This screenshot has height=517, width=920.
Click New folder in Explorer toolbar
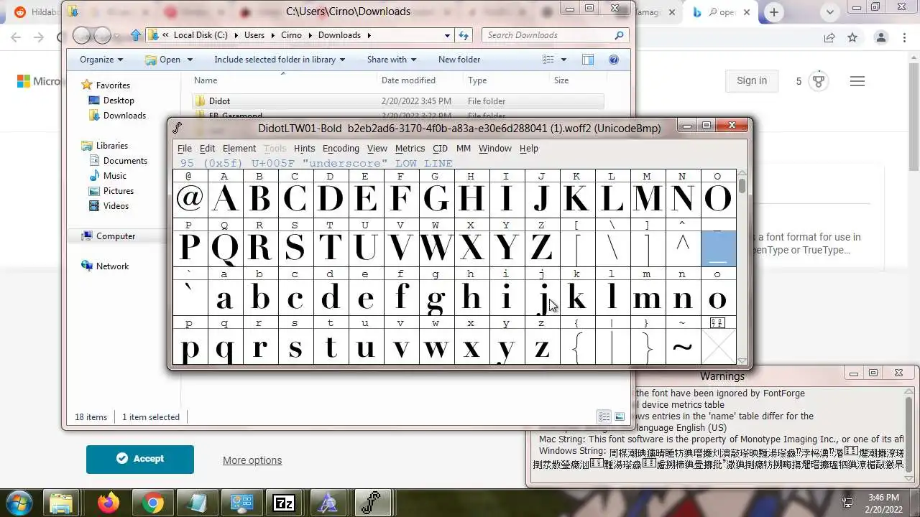coord(459,60)
